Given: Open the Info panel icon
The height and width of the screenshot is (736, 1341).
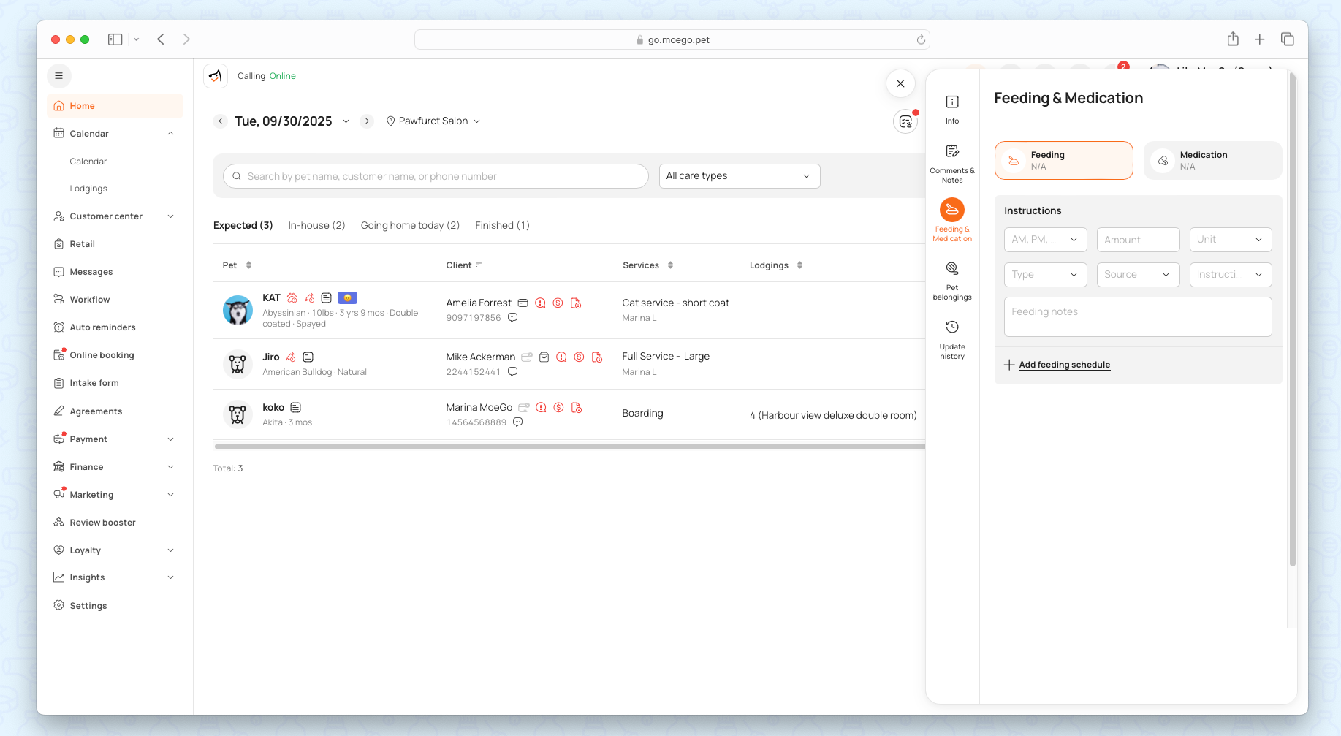Looking at the screenshot, I should [951, 108].
